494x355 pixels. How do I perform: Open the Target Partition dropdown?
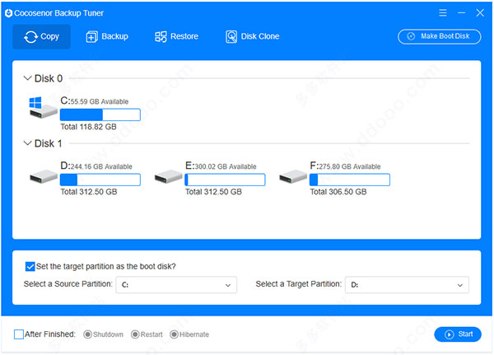[407, 285]
